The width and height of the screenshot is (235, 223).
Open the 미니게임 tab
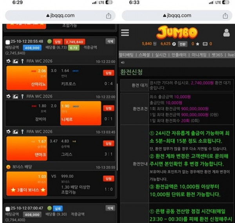click(200, 55)
